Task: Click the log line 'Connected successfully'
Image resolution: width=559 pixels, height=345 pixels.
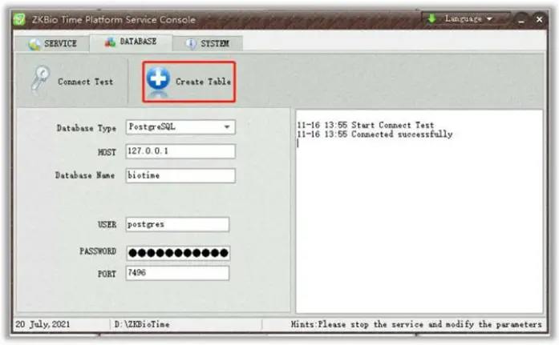Action: (375, 134)
